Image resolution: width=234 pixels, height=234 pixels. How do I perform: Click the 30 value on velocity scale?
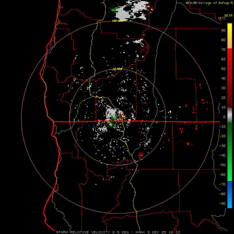coord(223,88)
